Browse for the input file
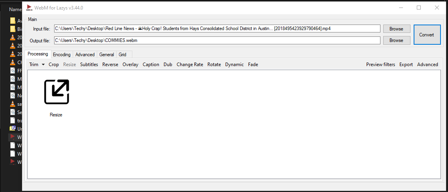 click(396, 29)
